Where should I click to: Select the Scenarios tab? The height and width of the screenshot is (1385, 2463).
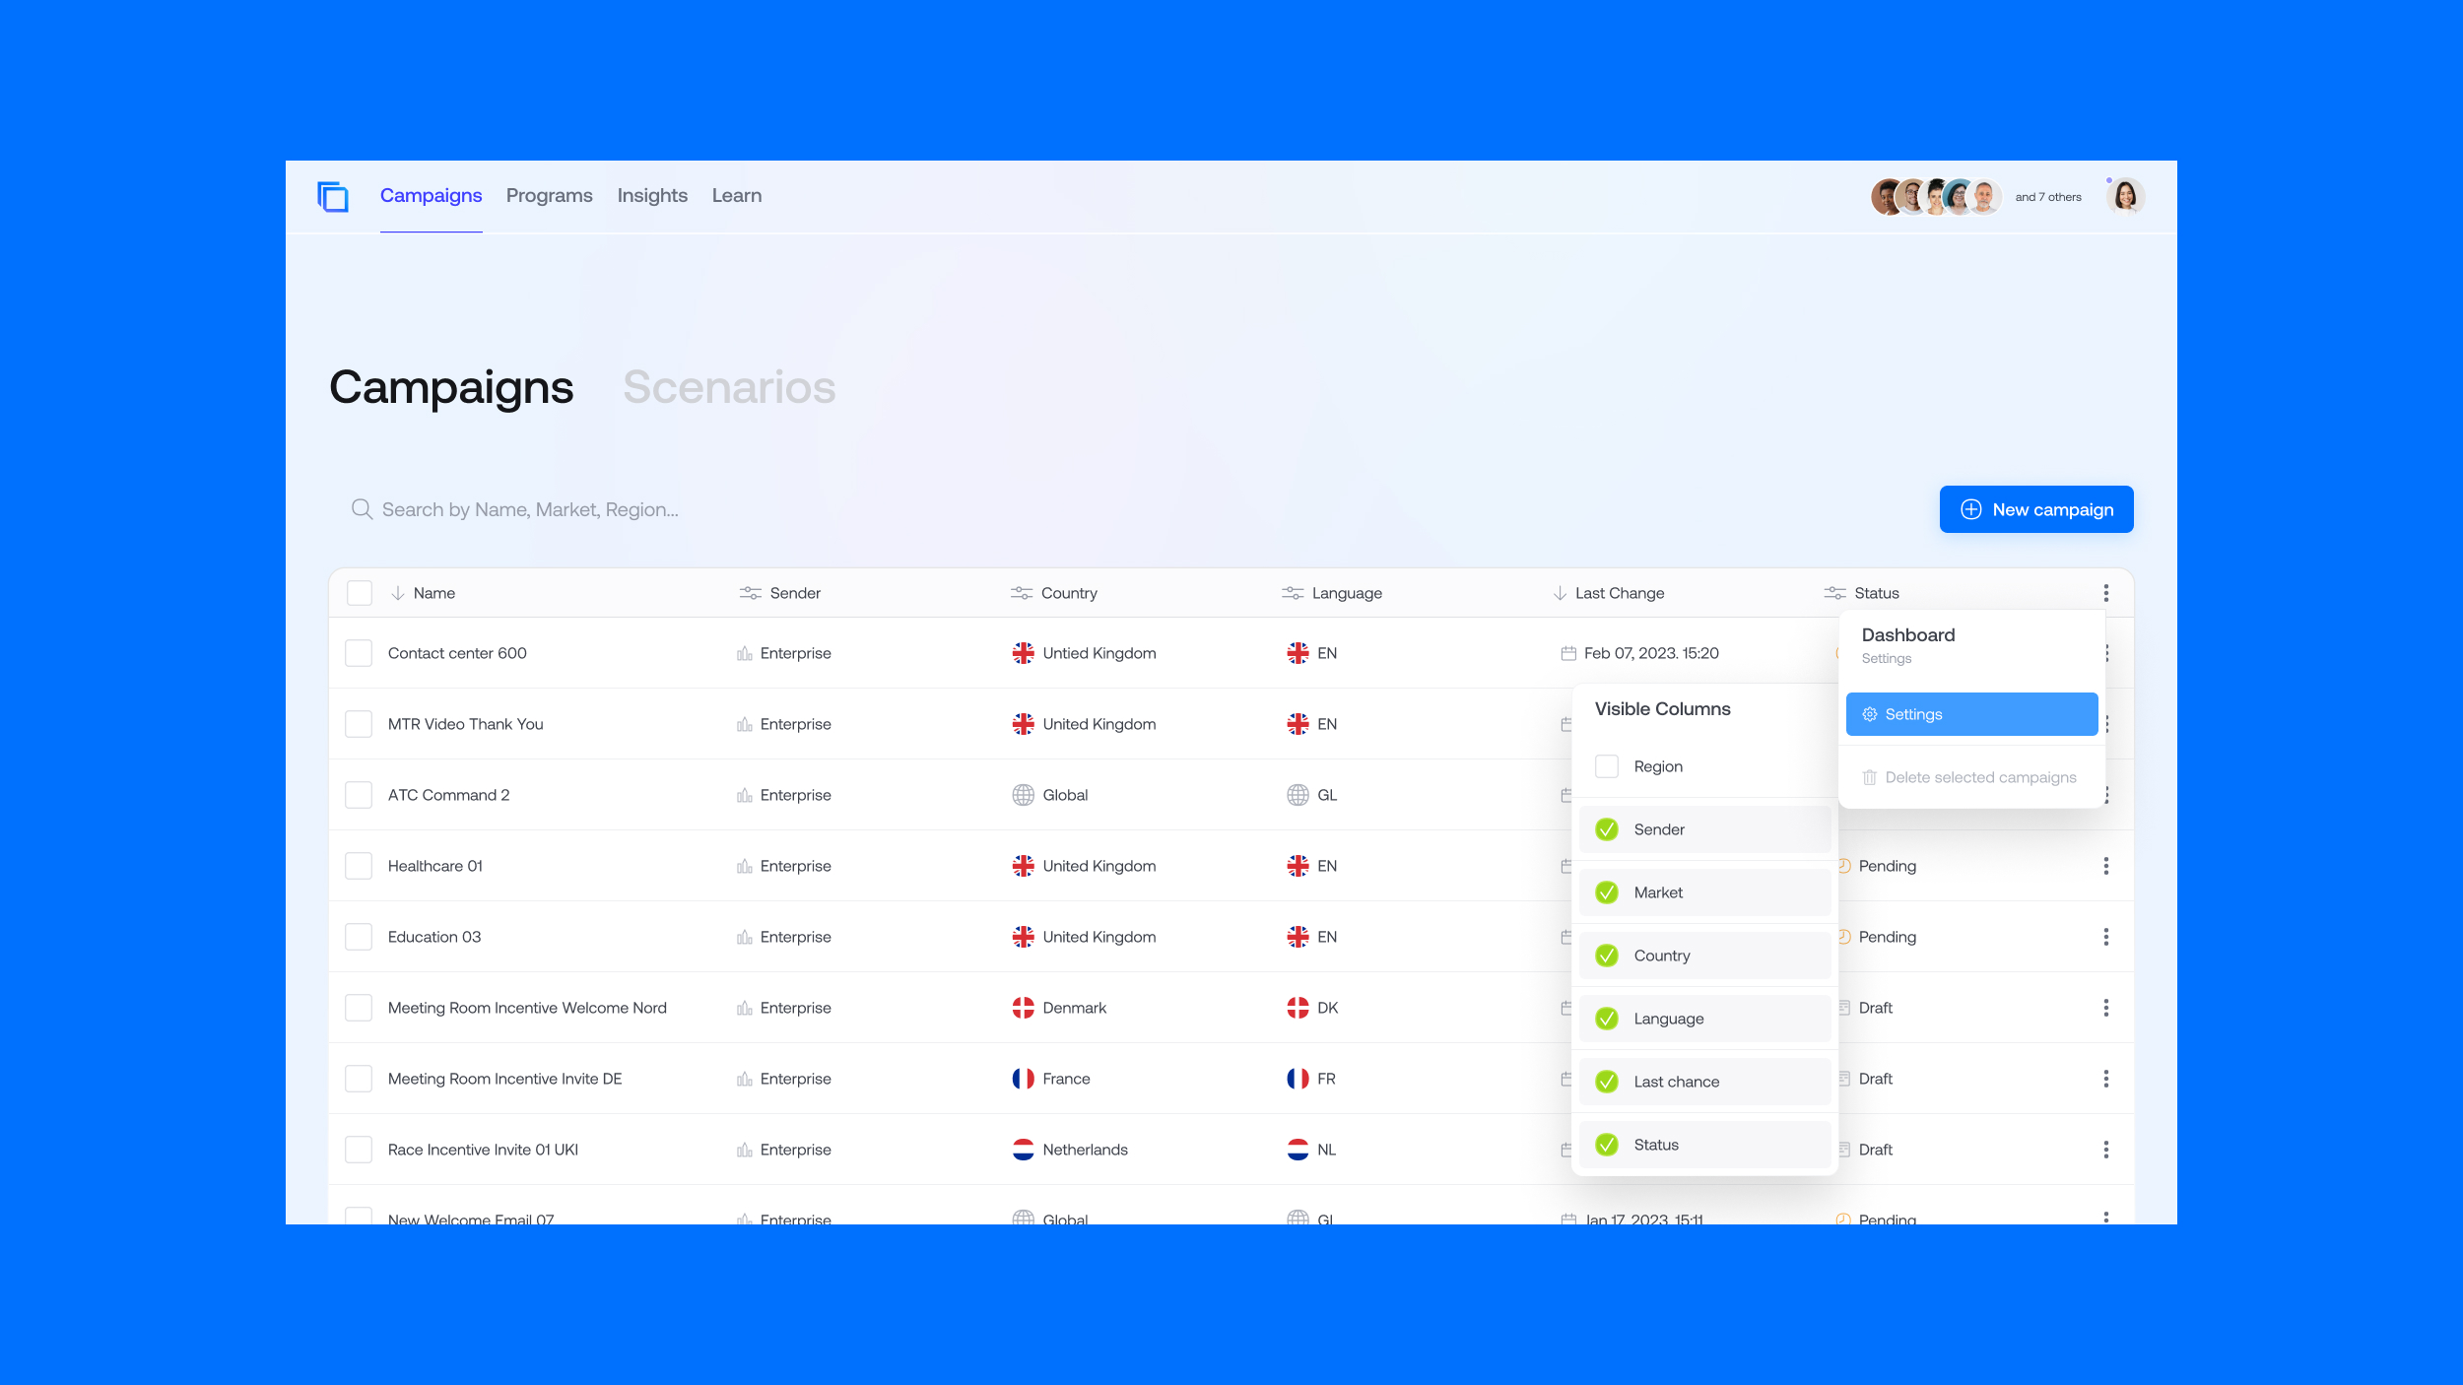(729, 385)
